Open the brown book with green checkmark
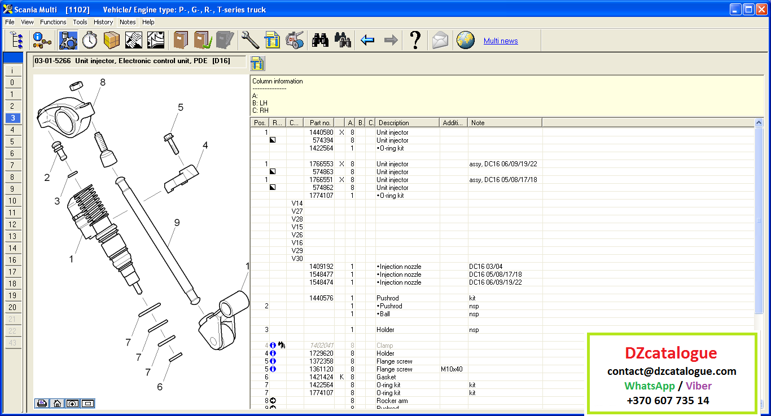 [x=203, y=41]
